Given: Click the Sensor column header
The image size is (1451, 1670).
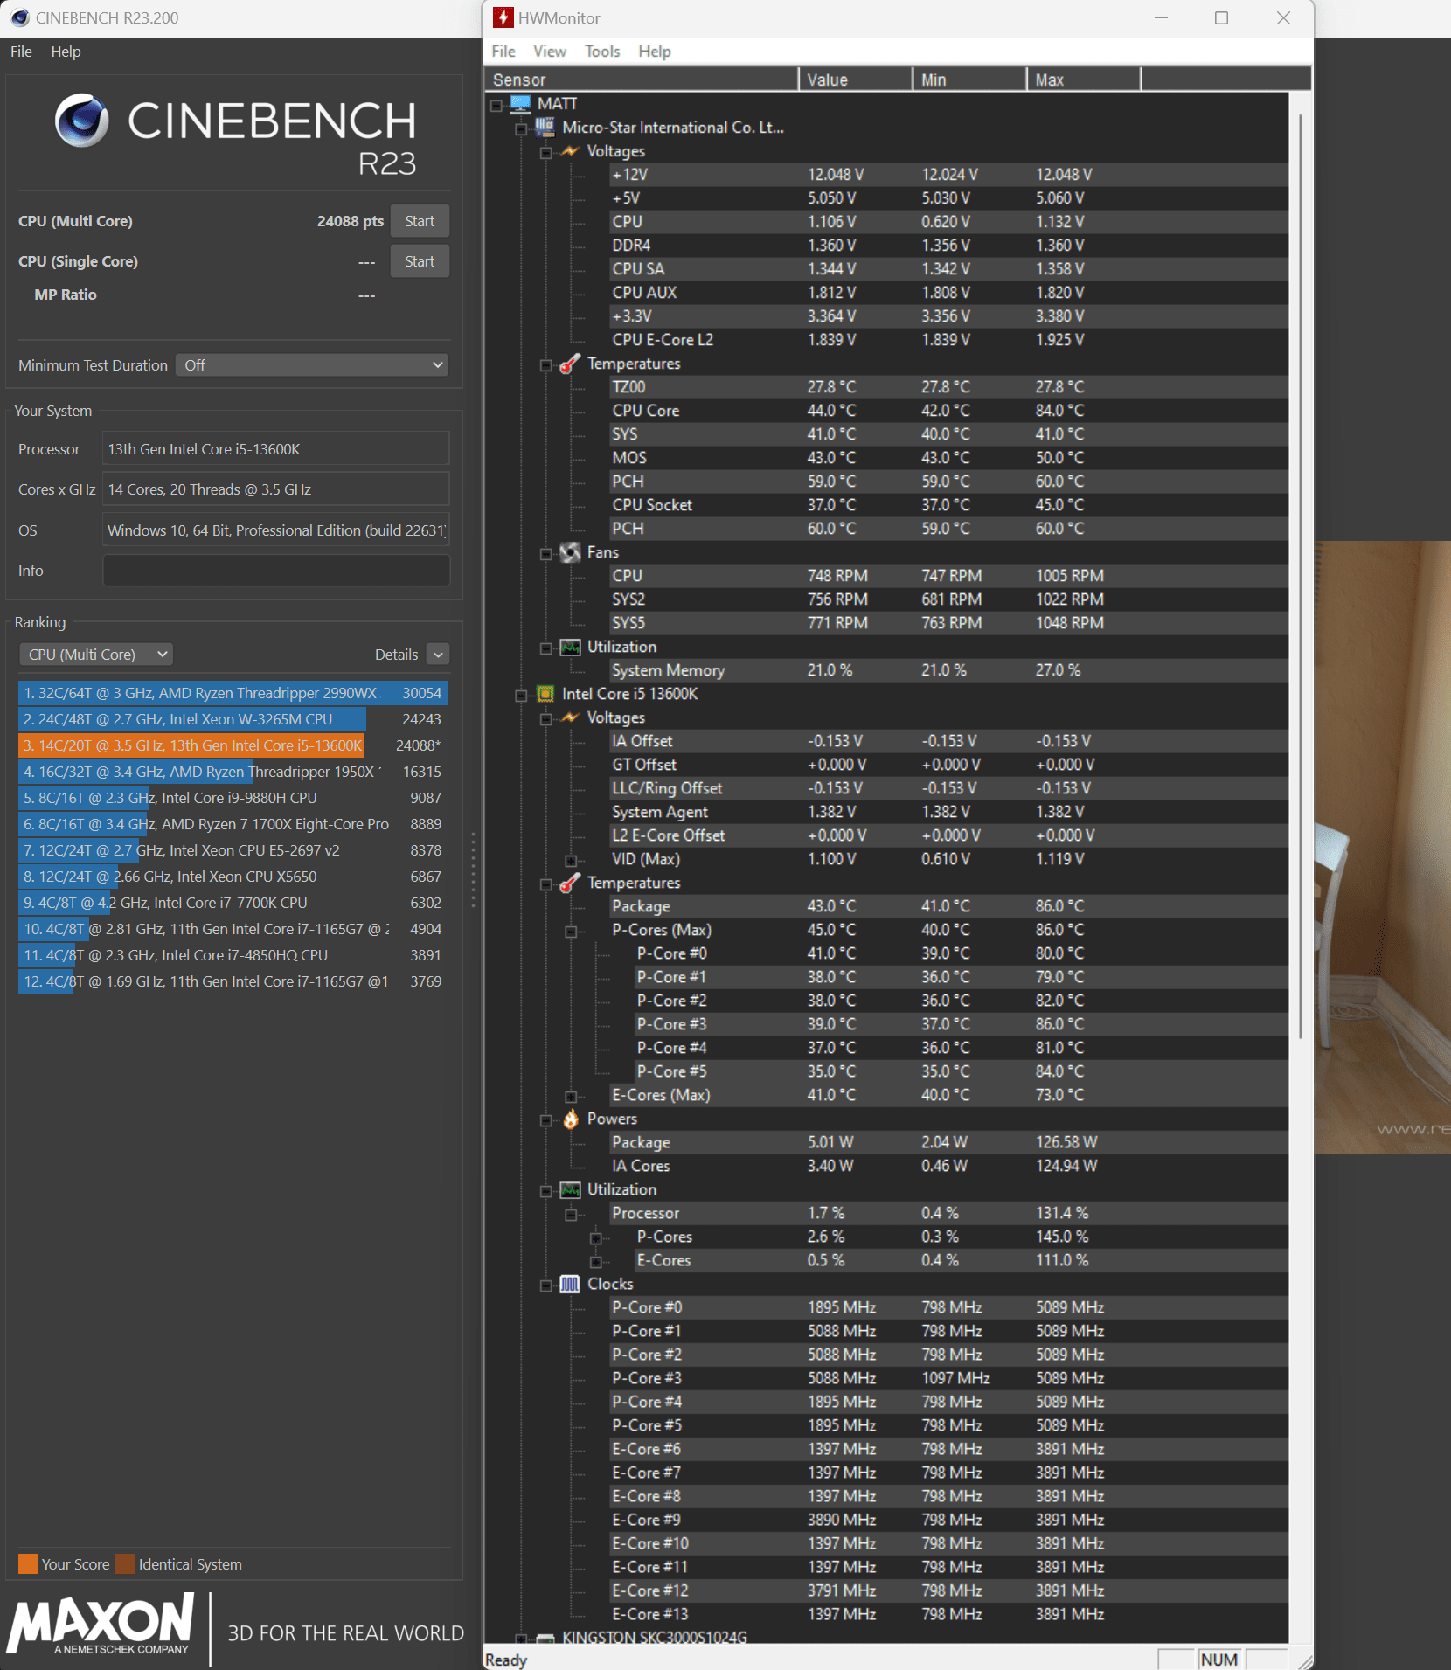Looking at the screenshot, I should point(642,80).
